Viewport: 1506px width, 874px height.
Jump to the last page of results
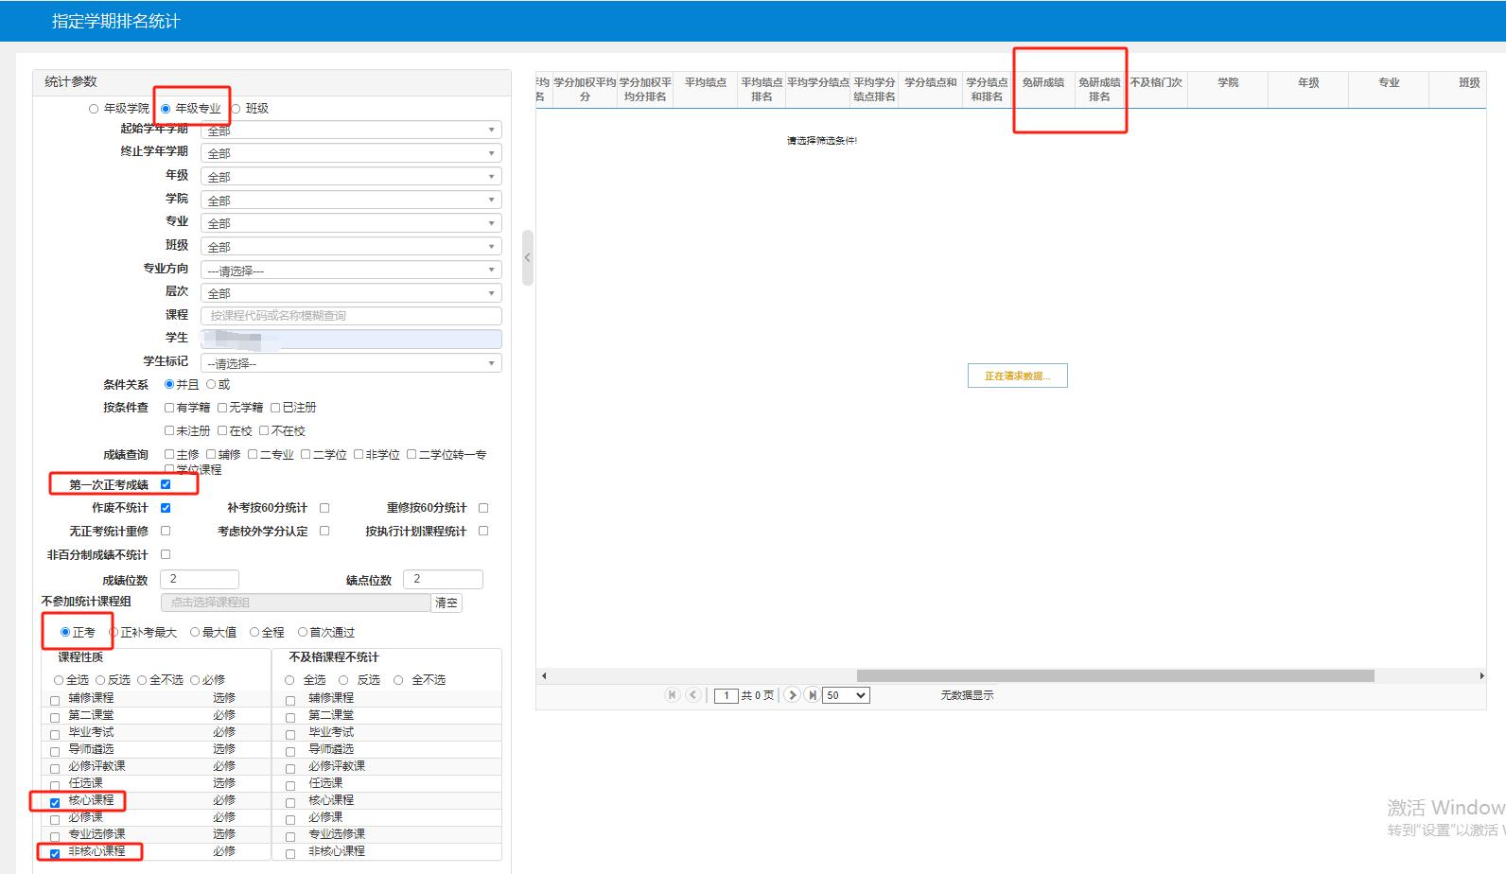pyautogui.click(x=812, y=695)
